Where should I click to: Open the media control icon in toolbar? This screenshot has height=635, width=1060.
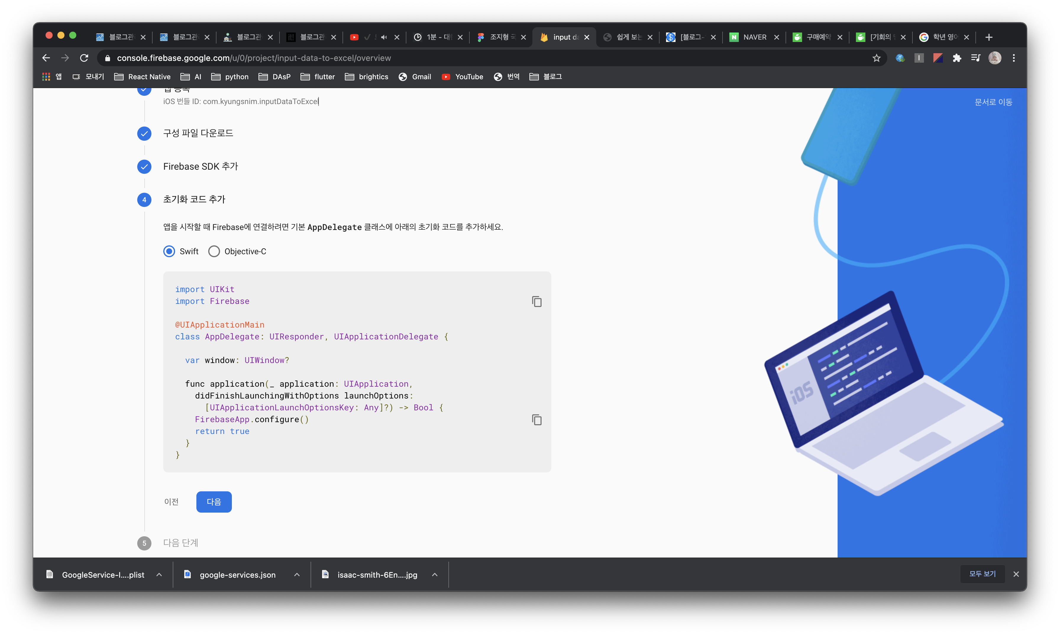(x=976, y=58)
